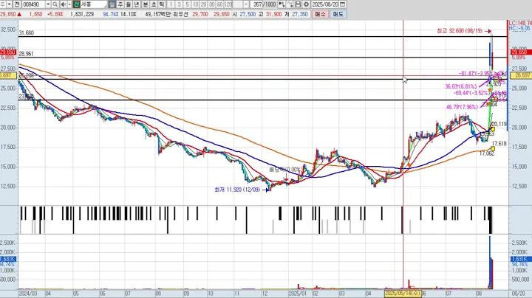Choose interval 10 button
Viewport: 532px width, 298px height.
pyautogui.click(x=196, y=4)
